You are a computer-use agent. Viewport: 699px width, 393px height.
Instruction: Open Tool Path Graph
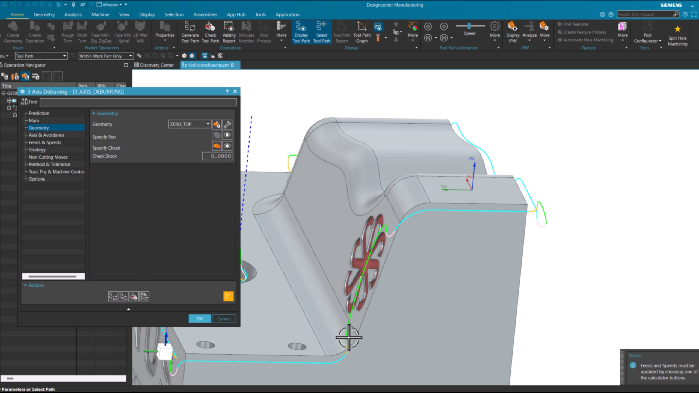362,32
